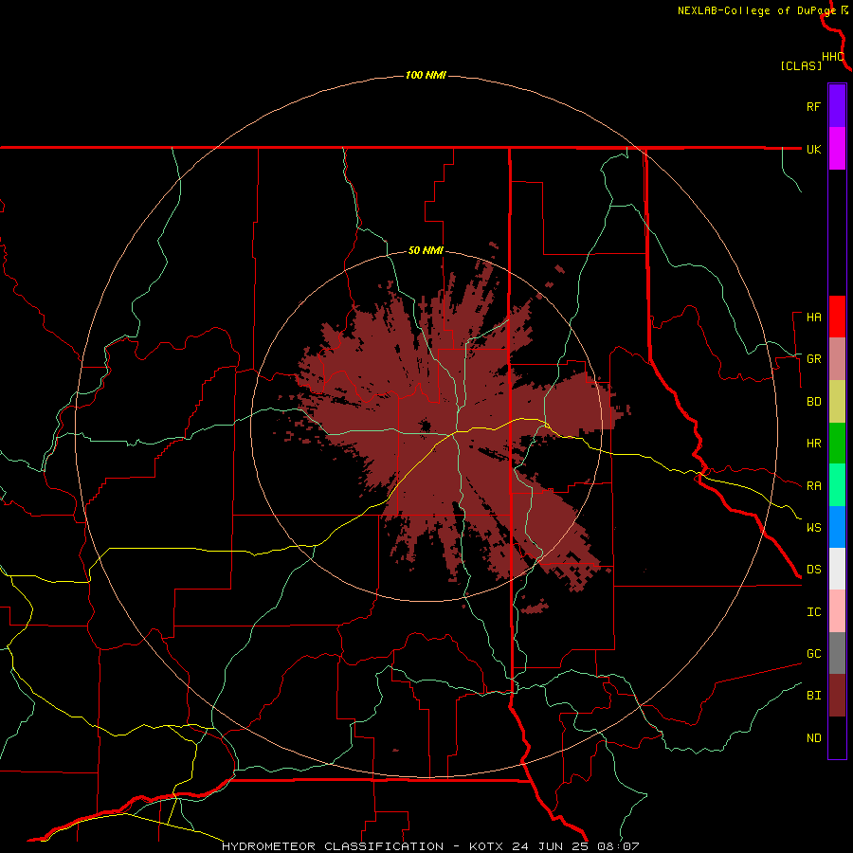Screen dimensions: 853x853
Task: Select the "HA" legend label
Action: (x=813, y=318)
